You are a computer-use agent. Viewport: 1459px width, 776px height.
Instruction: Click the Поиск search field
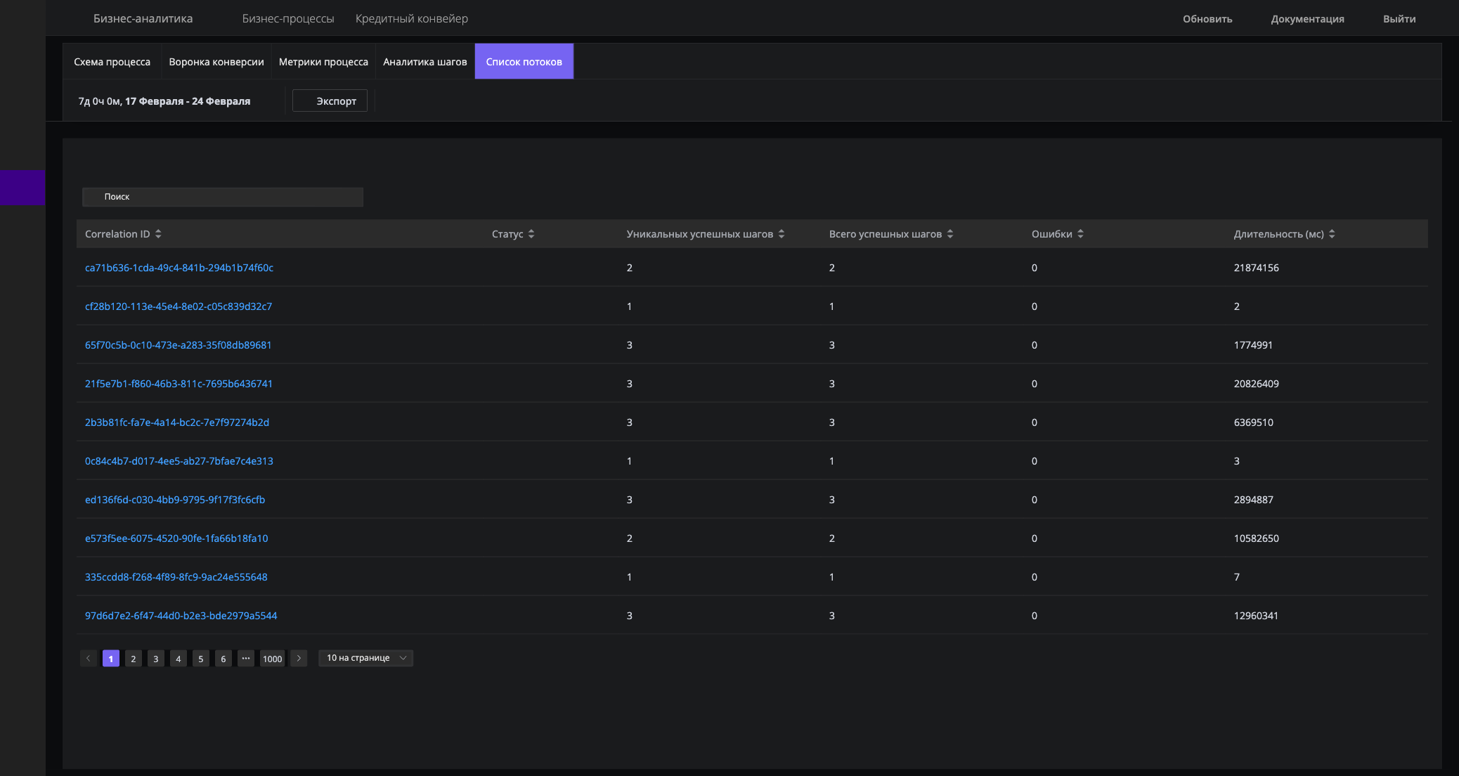pos(223,197)
